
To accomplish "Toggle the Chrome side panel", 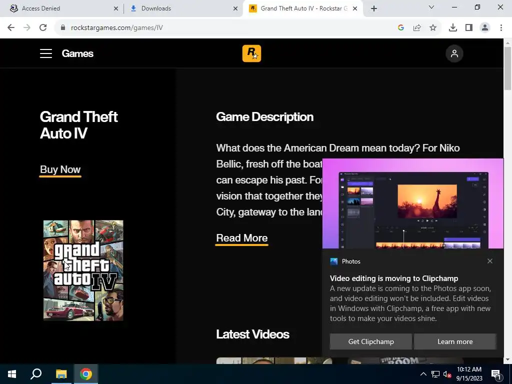I will point(469,28).
